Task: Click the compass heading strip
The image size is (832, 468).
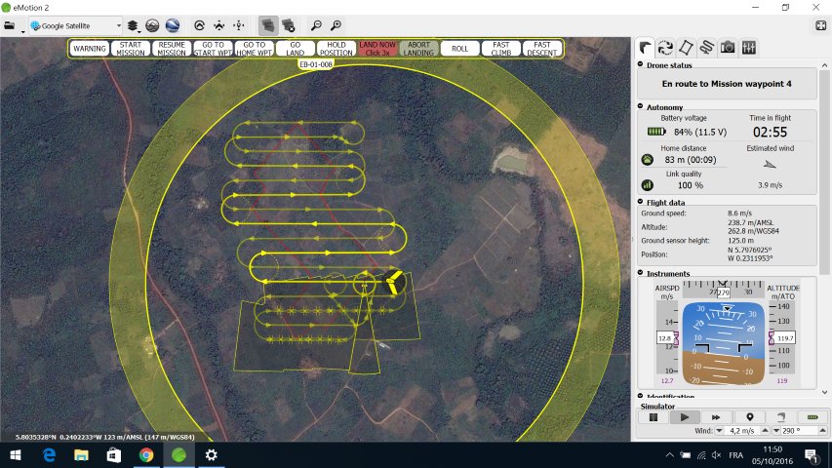Action: point(723,290)
